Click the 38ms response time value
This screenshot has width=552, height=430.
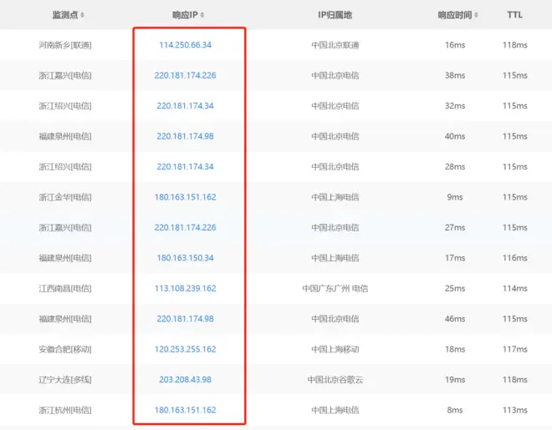[455, 75]
